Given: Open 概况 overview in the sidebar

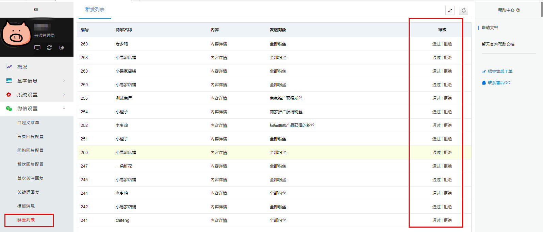Looking at the screenshot, I should tap(22, 67).
